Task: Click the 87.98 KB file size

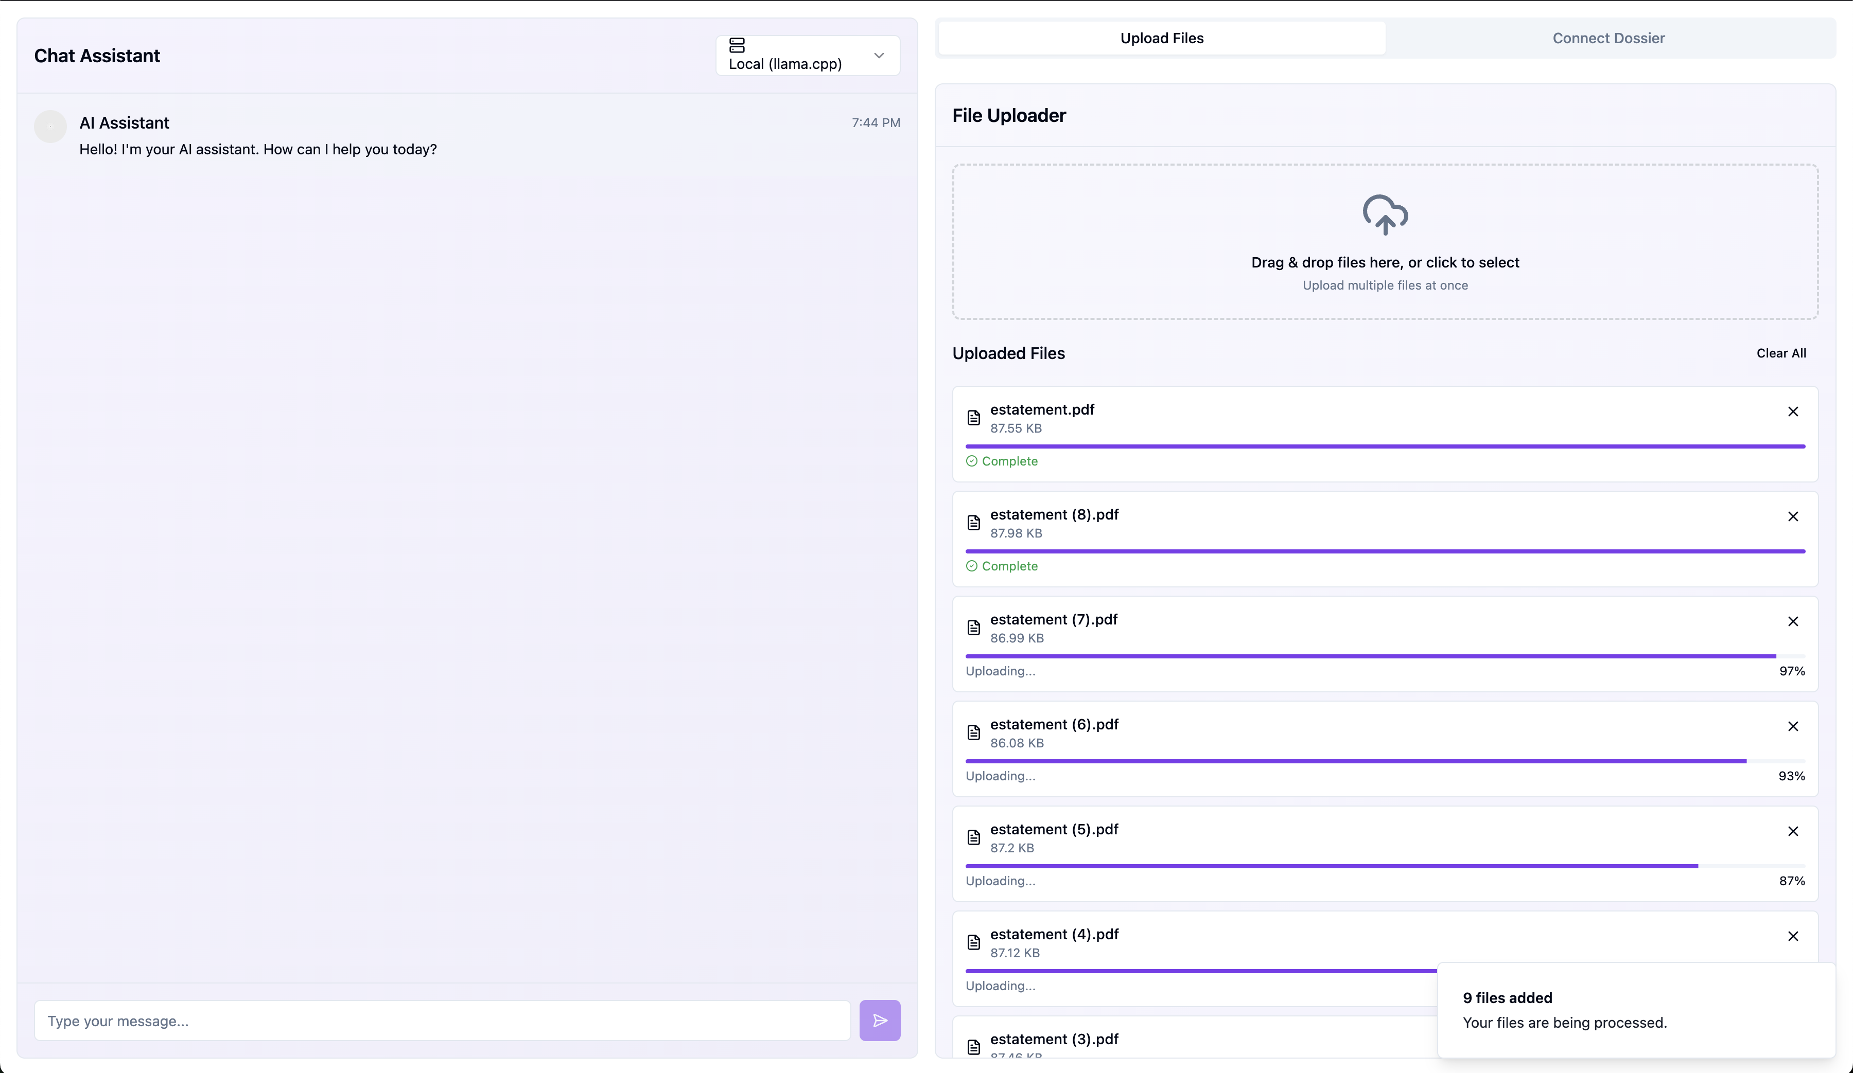Action: 1016,533
